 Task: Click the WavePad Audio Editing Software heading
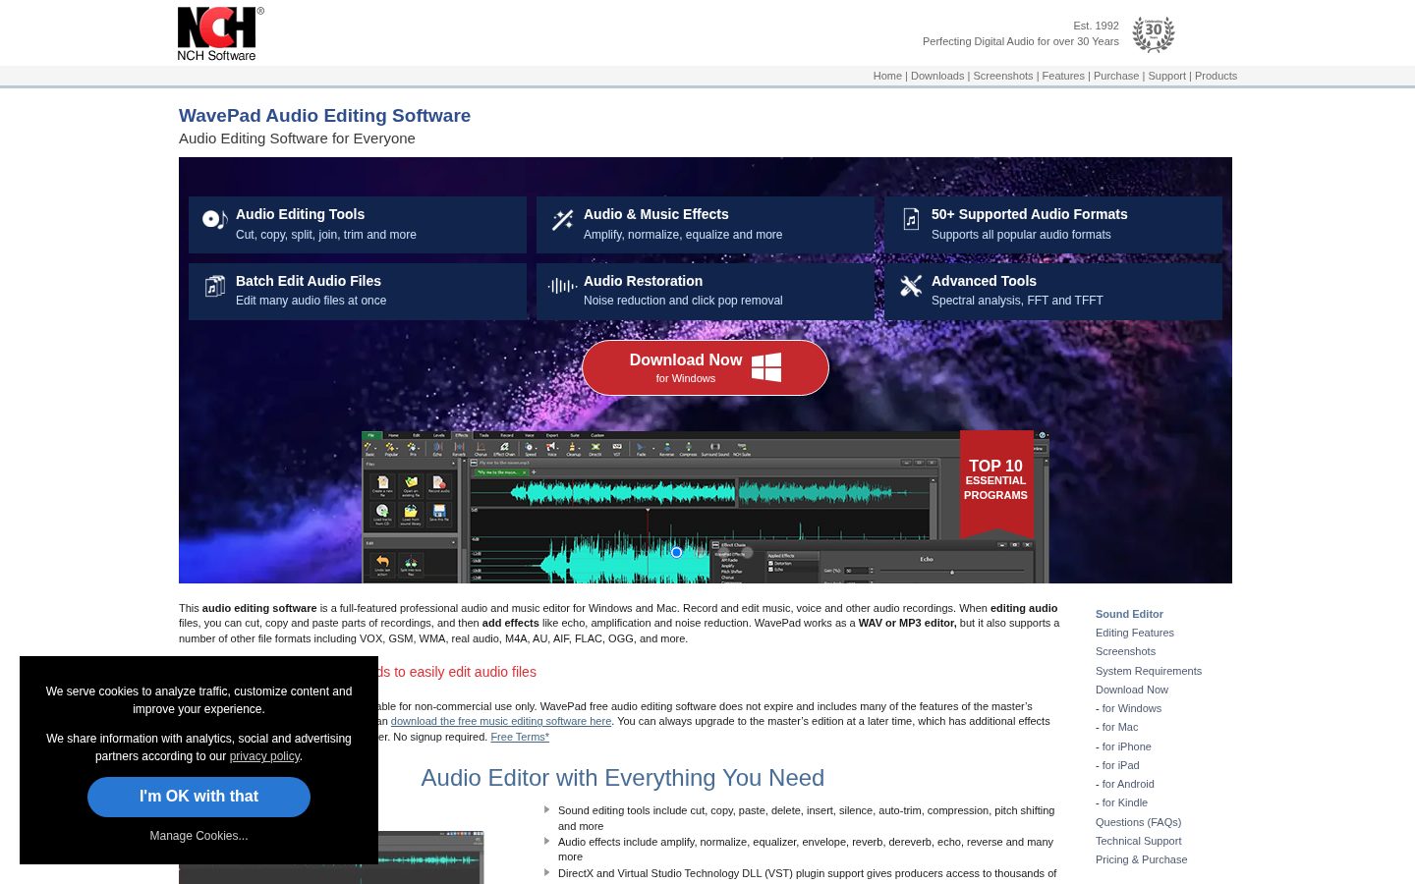coord(324,115)
